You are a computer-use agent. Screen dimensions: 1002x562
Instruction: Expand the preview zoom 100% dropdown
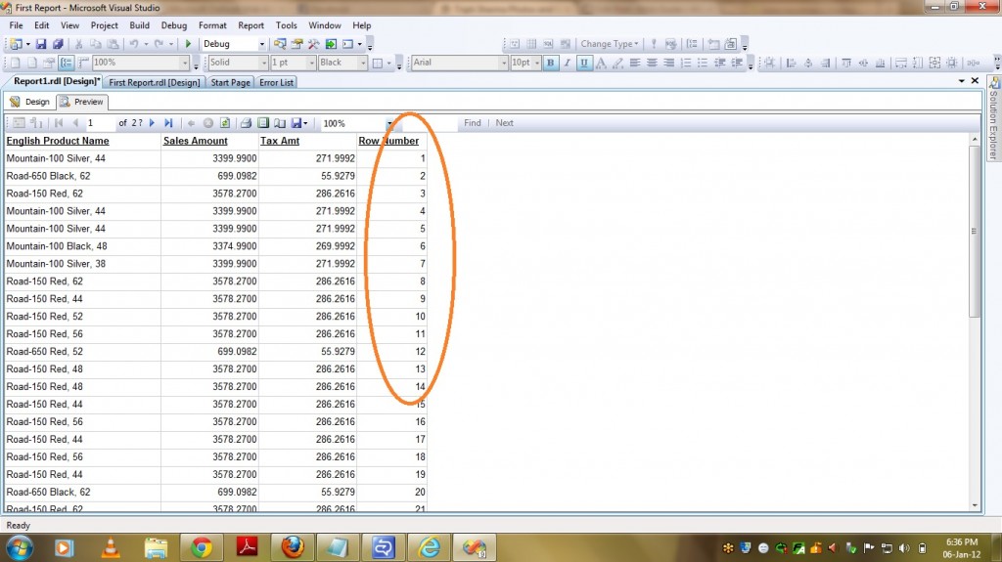click(388, 124)
